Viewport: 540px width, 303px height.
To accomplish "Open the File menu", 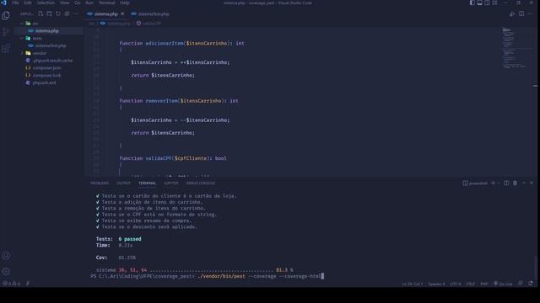I will pos(15,3).
